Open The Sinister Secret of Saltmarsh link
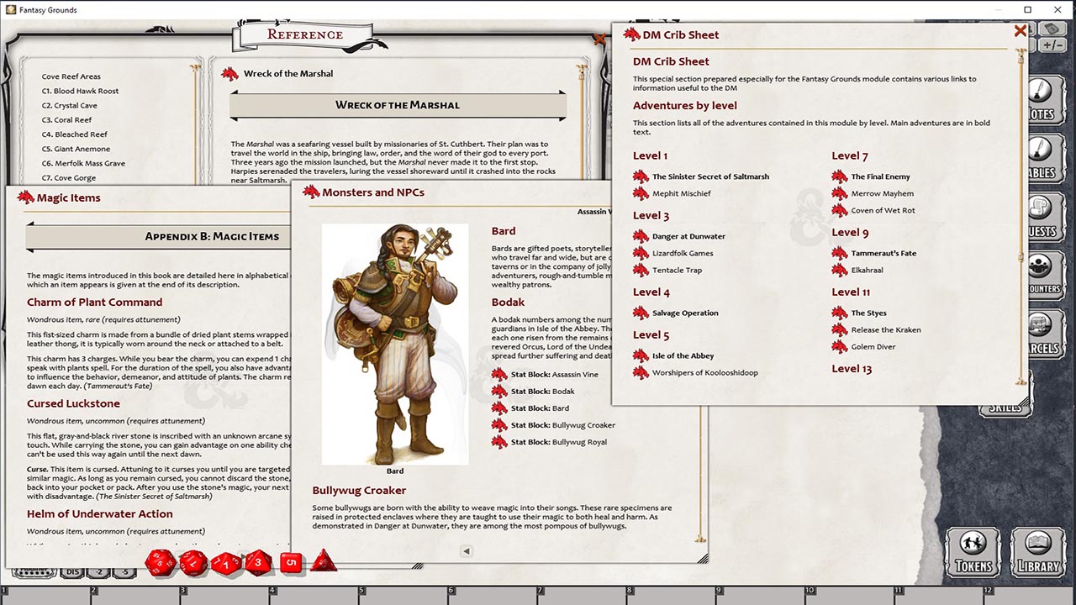The image size is (1076, 605). coord(710,176)
